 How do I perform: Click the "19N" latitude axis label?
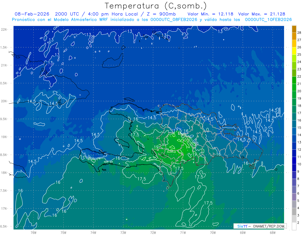click(x=4, y=137)
